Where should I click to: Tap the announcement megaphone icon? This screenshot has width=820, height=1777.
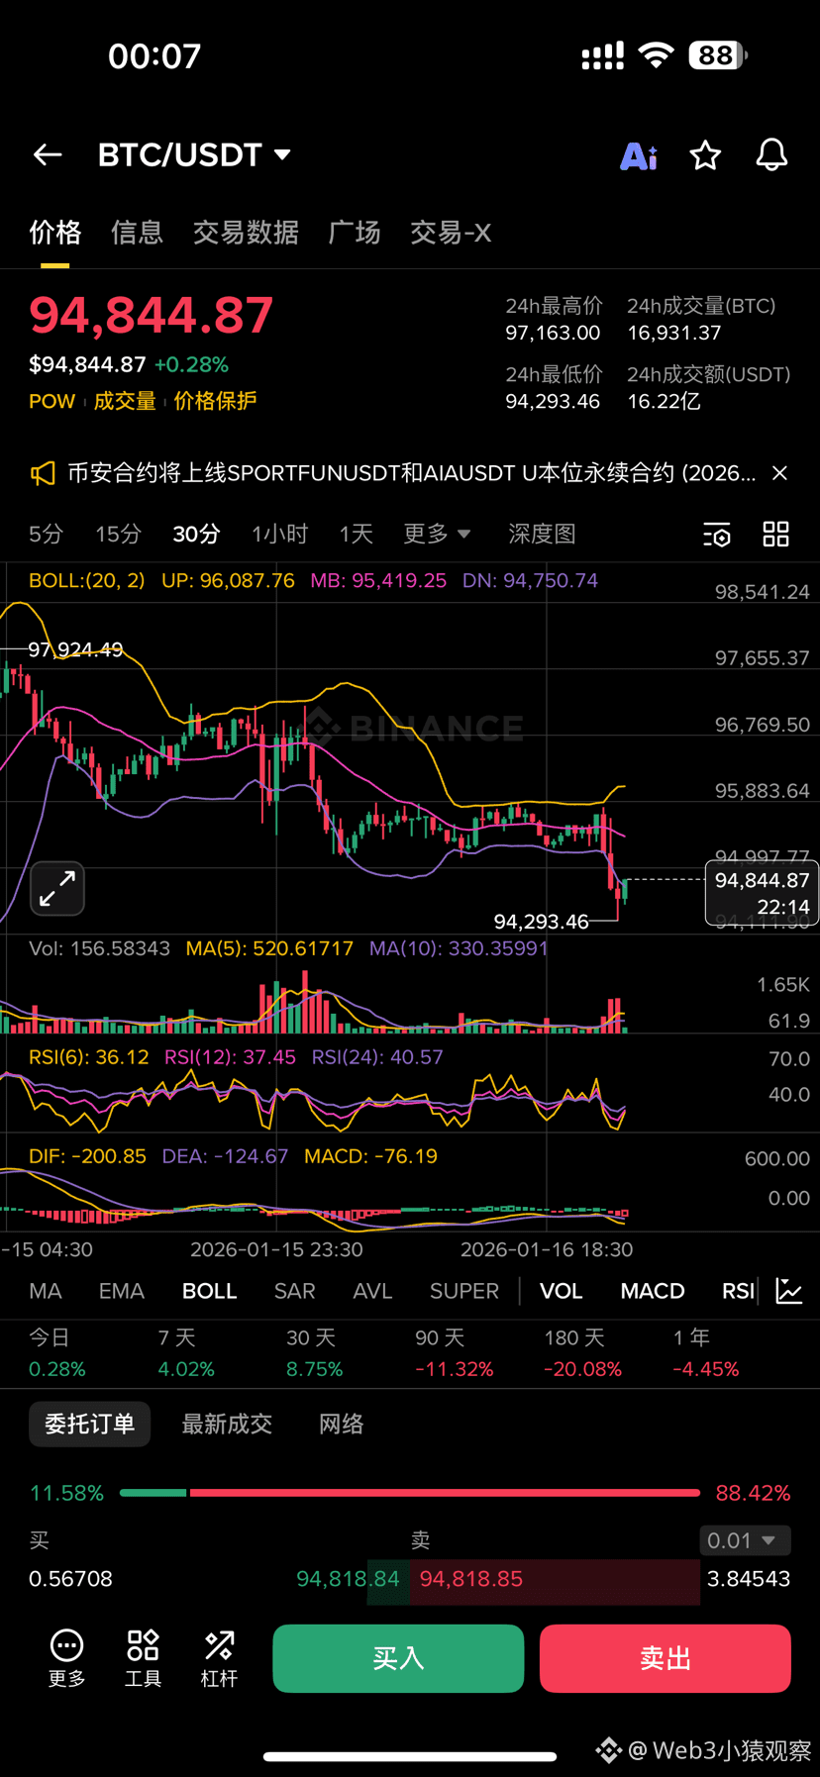[43, 473]
